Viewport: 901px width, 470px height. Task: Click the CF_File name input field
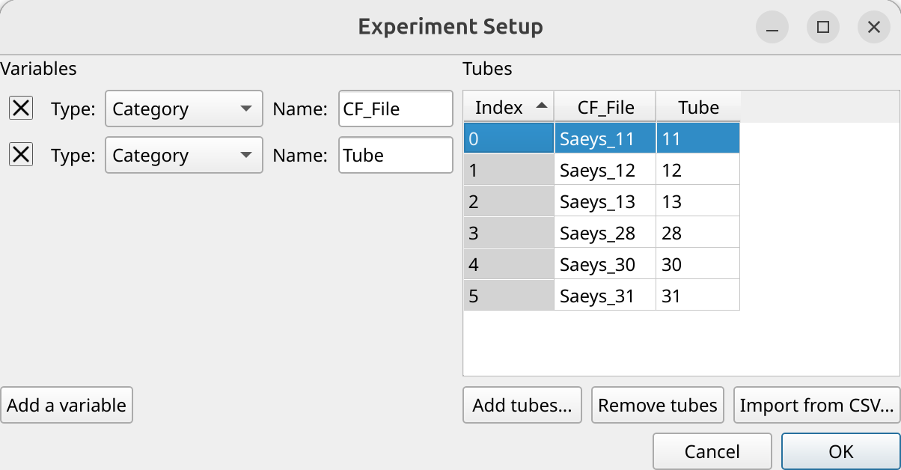coord(396,109)
